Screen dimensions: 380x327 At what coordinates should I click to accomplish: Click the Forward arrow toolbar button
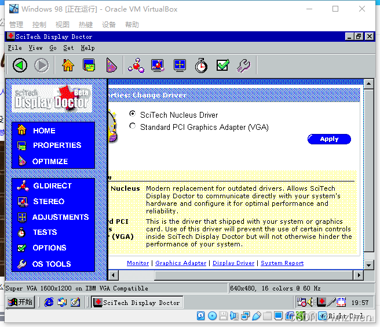[42, 66]
